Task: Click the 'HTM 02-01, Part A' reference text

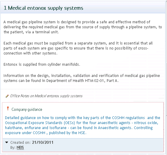Action: click(x=102, y=81)
